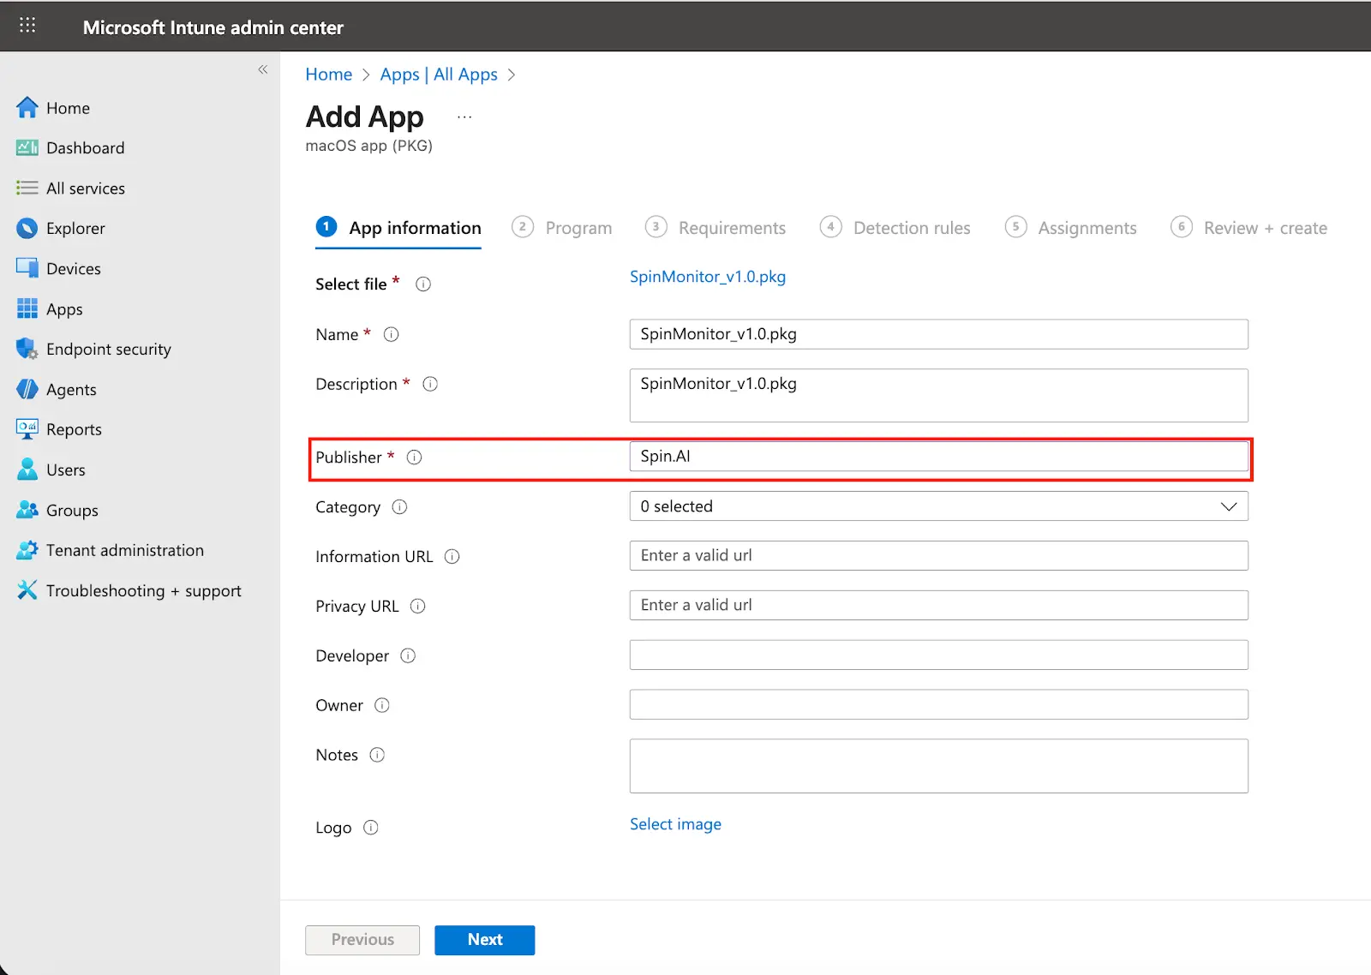Open Agents using its sidebar icon
1371x975 pixels.
pos(27,390)
